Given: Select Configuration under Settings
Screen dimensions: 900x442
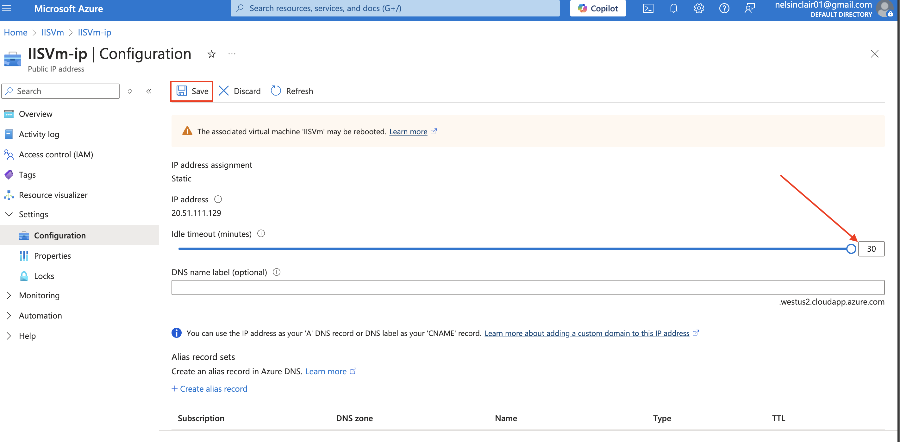Looking at the screenshot, I should 79,235.
